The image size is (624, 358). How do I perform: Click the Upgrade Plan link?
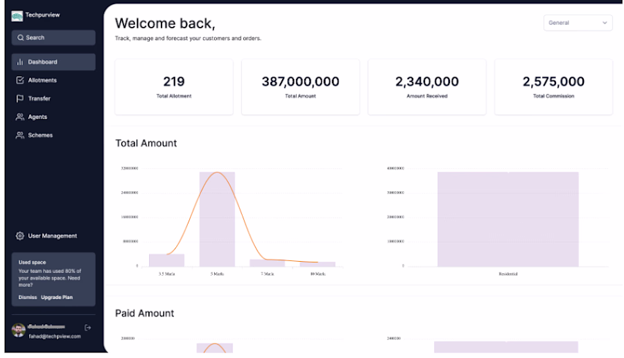click(x=57, y=297)
